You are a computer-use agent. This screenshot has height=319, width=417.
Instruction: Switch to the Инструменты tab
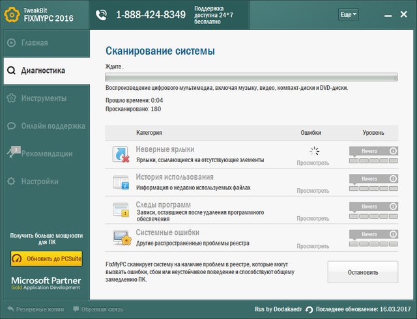(43, 98)
